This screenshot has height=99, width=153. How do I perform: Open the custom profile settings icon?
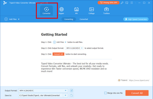pos(71,91)
